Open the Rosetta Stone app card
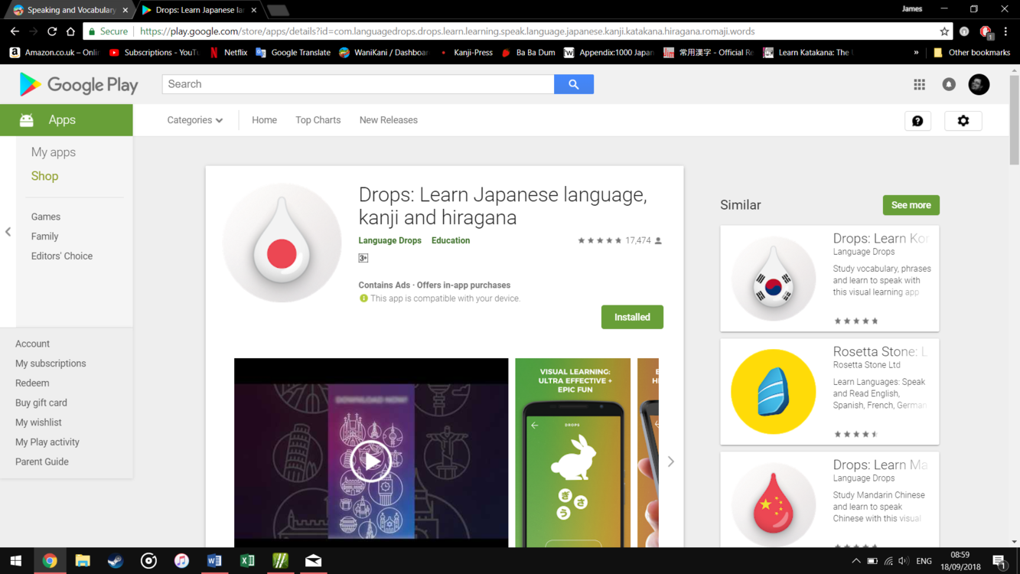 tap(829, 392)
